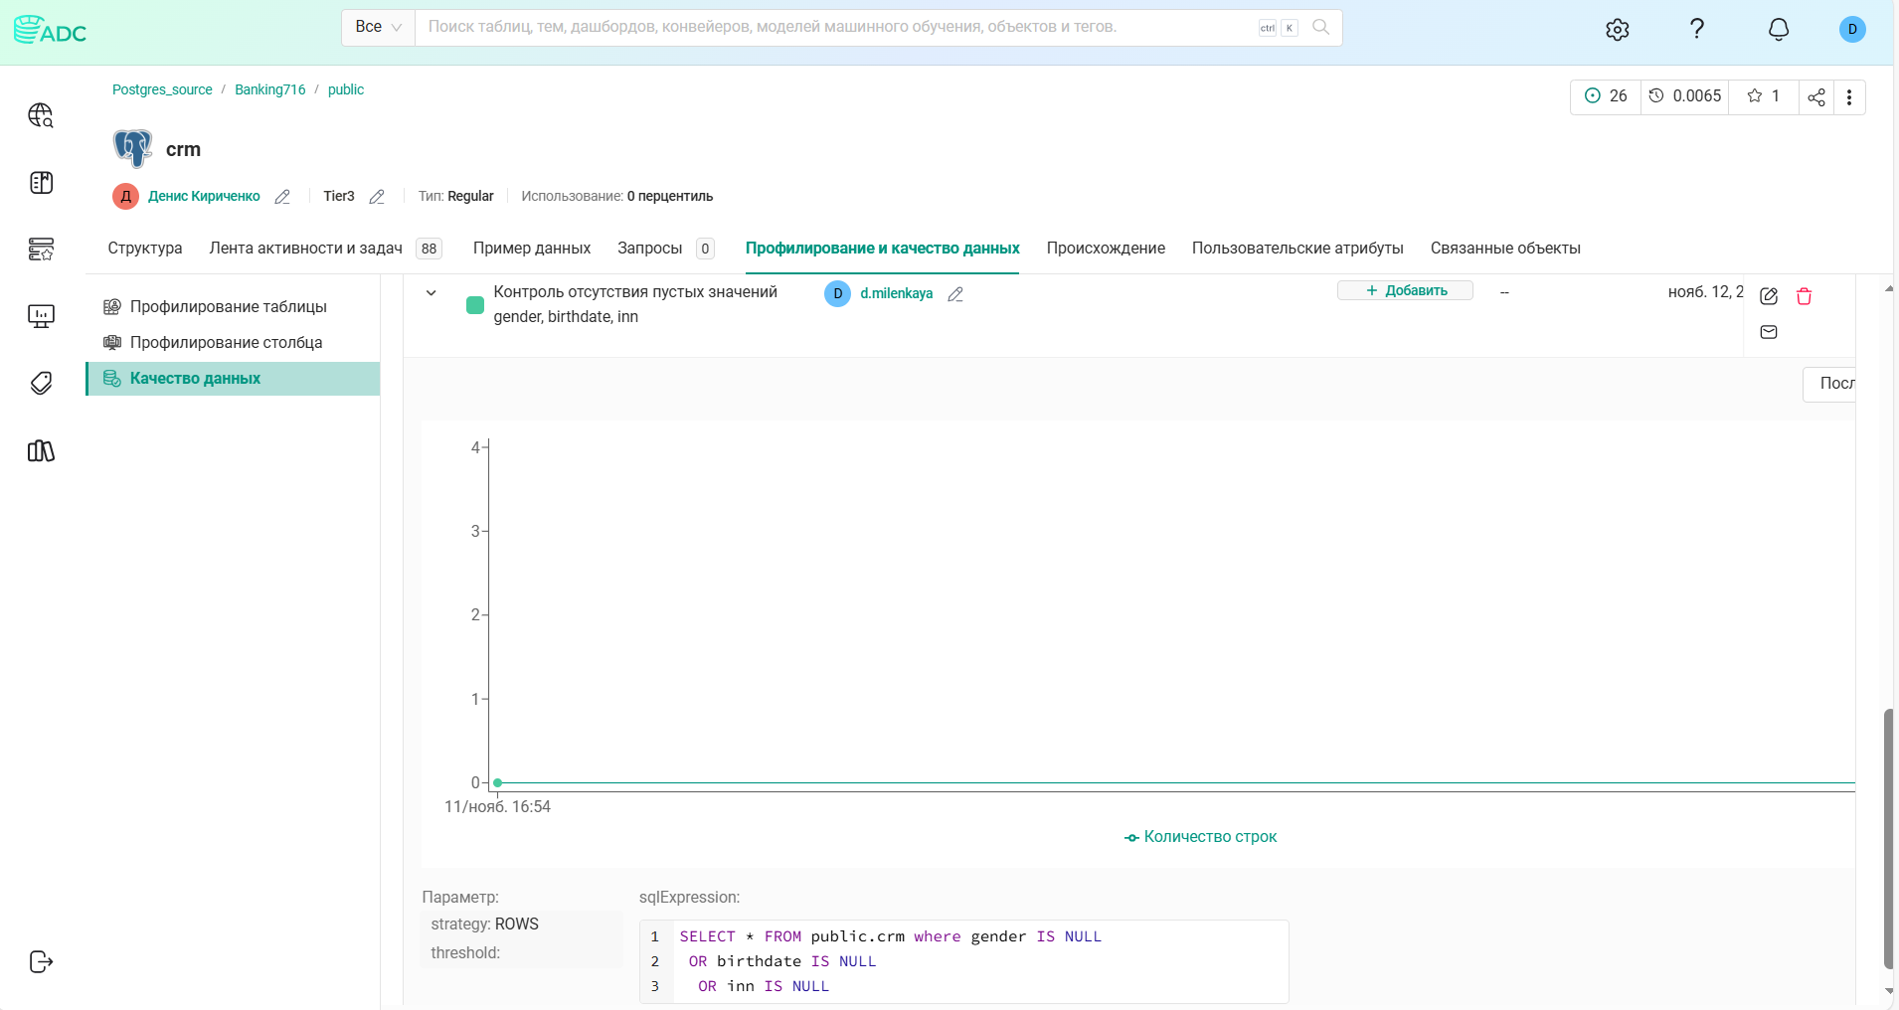This screenshot has height=1010, width=1899.
Task: Open the glossary panel icon in the sidebar
Action: tap(41, 183)
